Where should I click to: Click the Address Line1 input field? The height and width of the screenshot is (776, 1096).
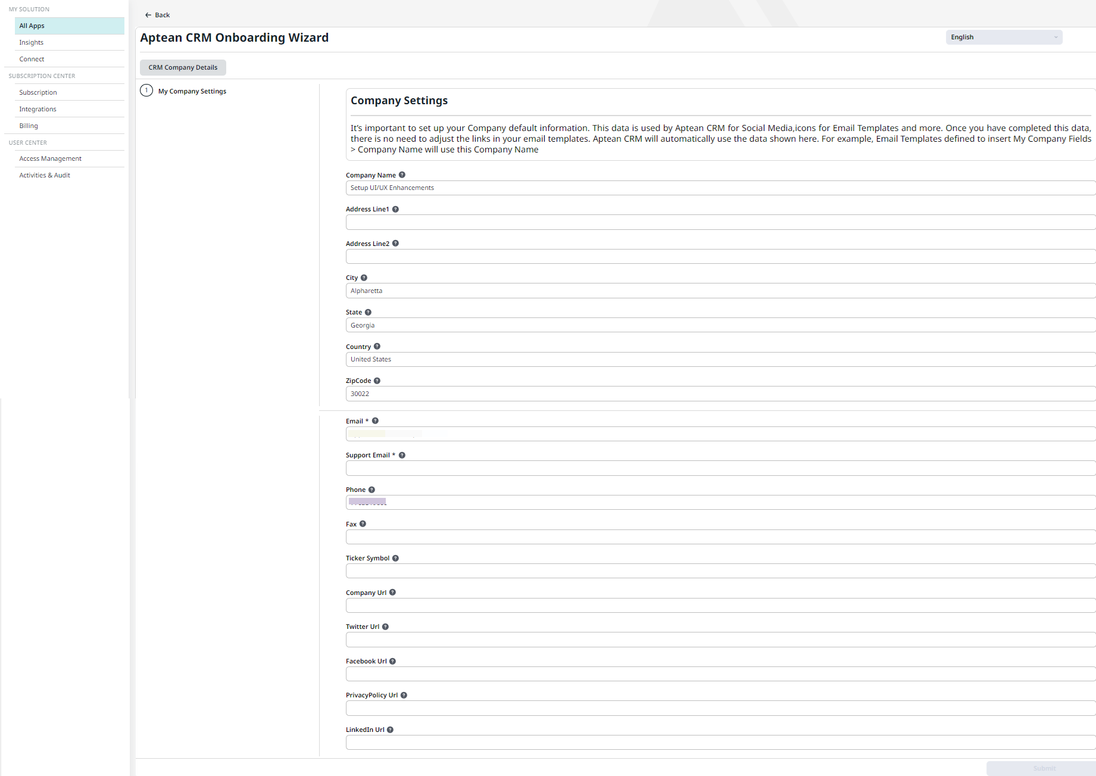point(720,222)
